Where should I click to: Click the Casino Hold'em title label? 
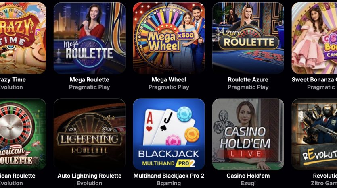tap(248, 176)
